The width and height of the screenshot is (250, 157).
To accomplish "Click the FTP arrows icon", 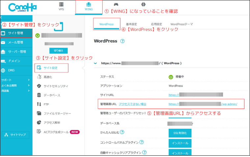I will point(39,104).
